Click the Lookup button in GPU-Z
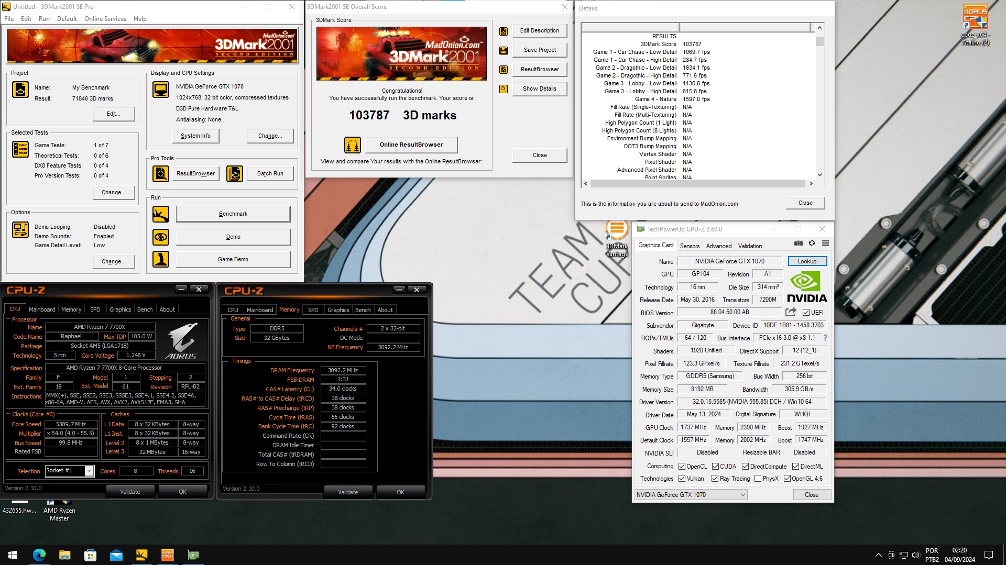This screenshot has height=565, width=1006. 807,261
